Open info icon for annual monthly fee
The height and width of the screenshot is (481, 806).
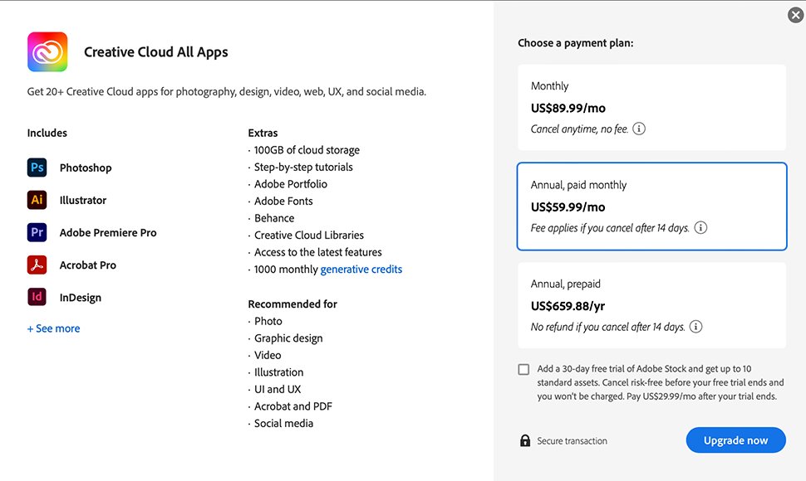click(x=700, y=228)
